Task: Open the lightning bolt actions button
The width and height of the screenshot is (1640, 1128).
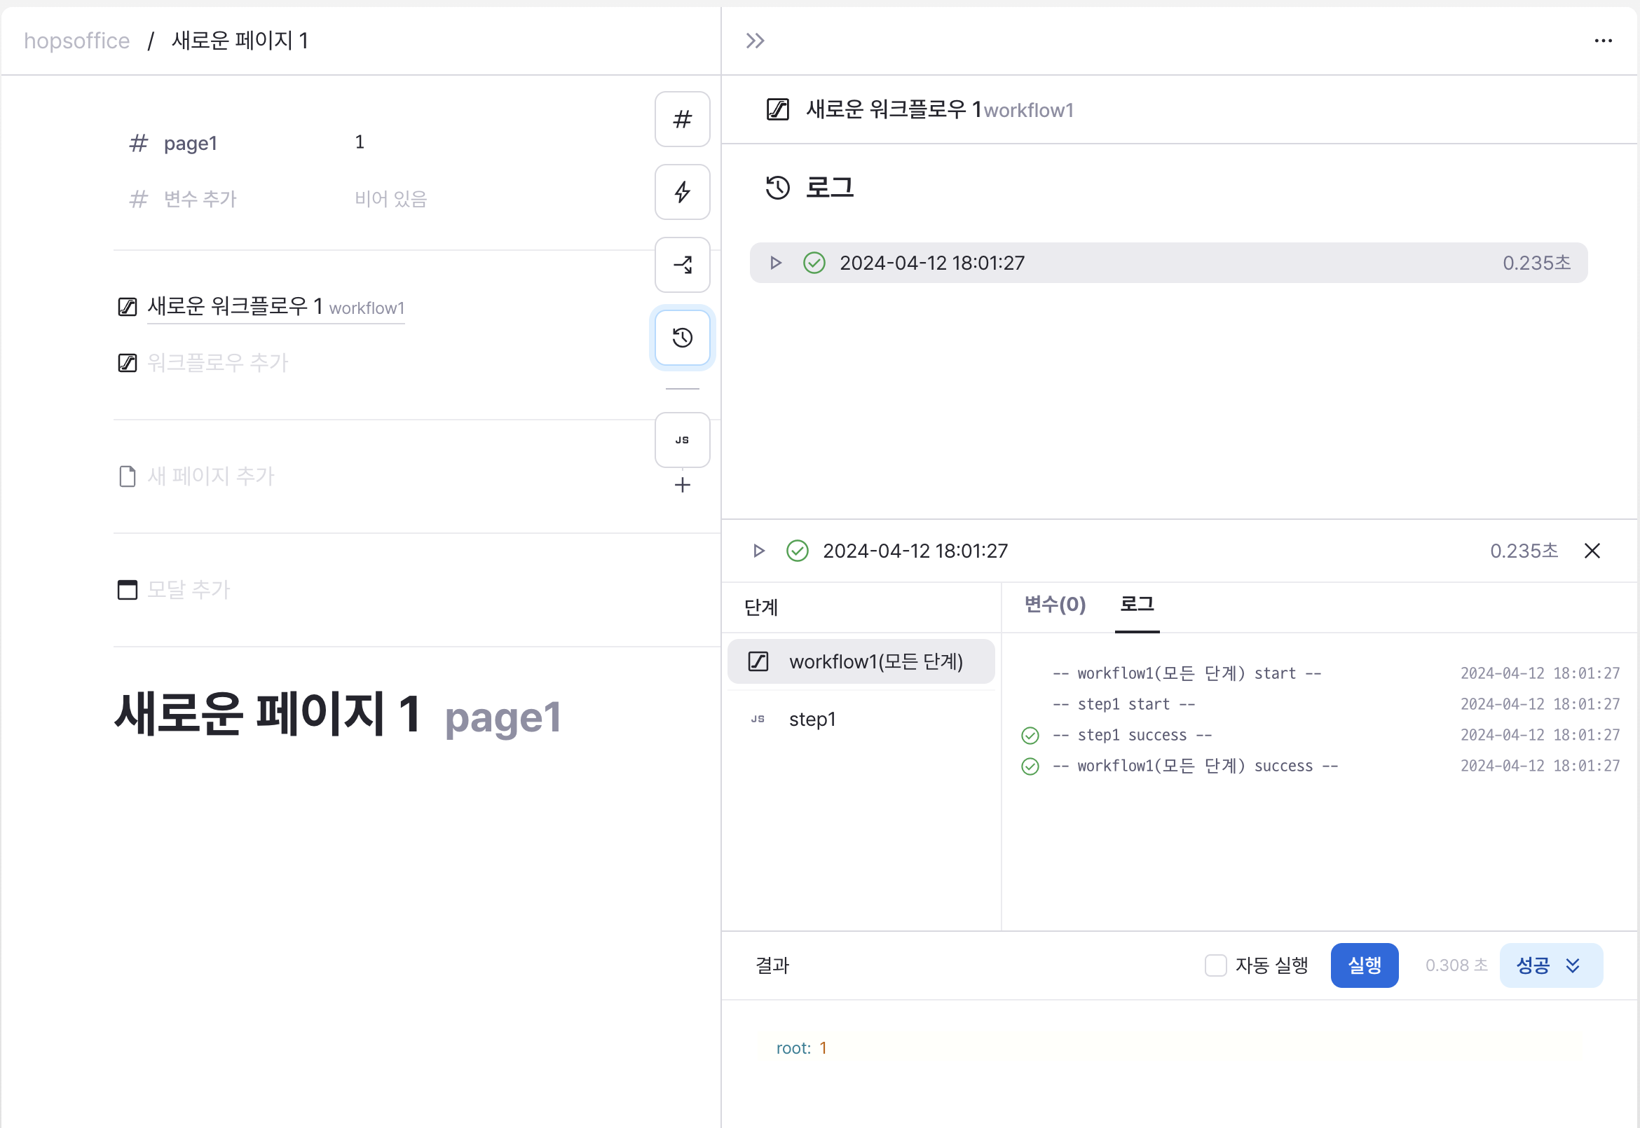Action: tap(682, 192)
